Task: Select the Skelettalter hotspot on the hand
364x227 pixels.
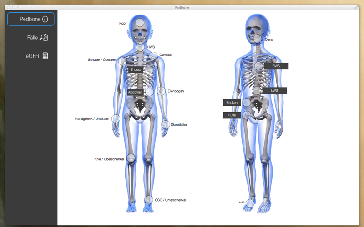Action: point(166,124)
